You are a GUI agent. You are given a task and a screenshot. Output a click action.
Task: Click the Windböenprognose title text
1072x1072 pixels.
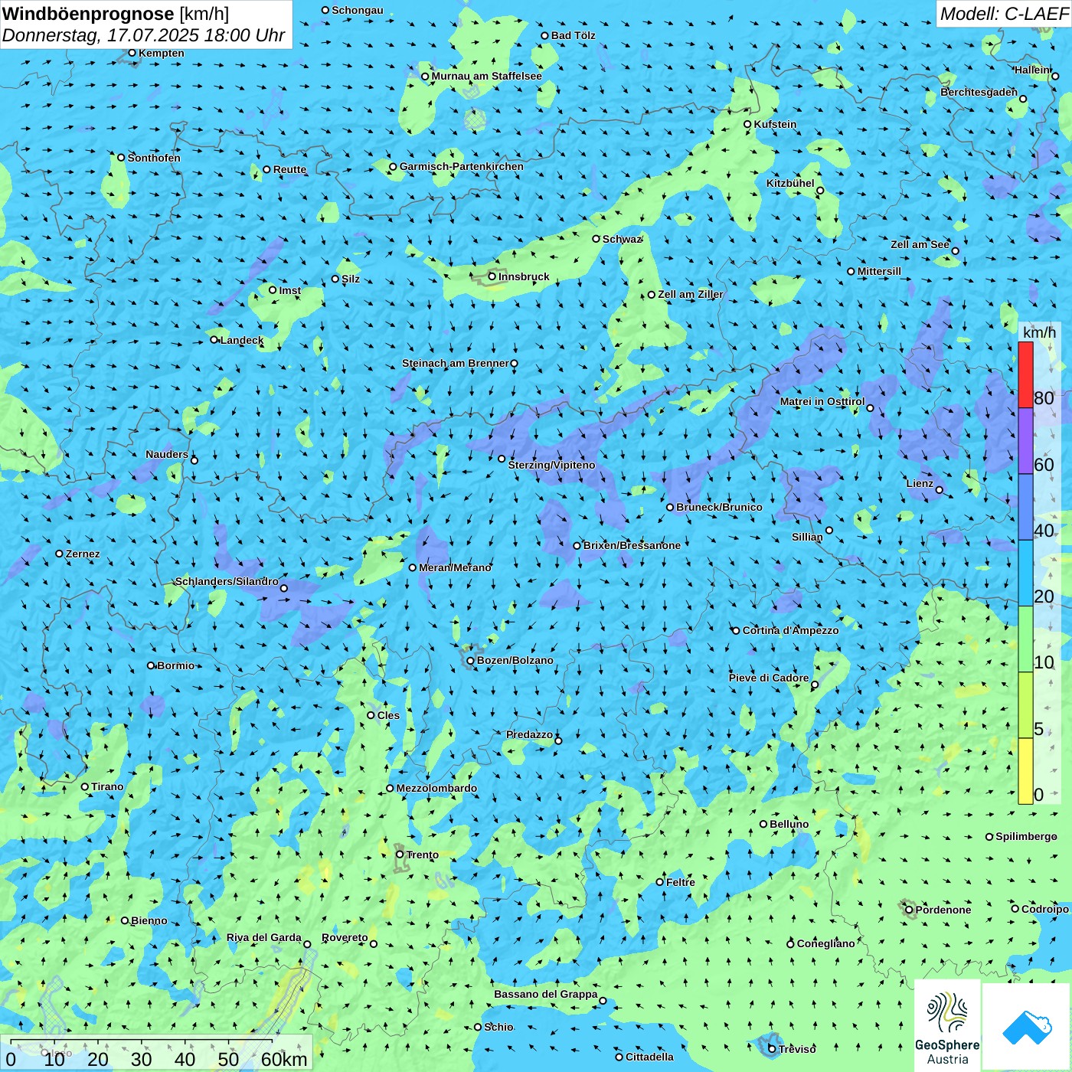click(x=89, y=14)
